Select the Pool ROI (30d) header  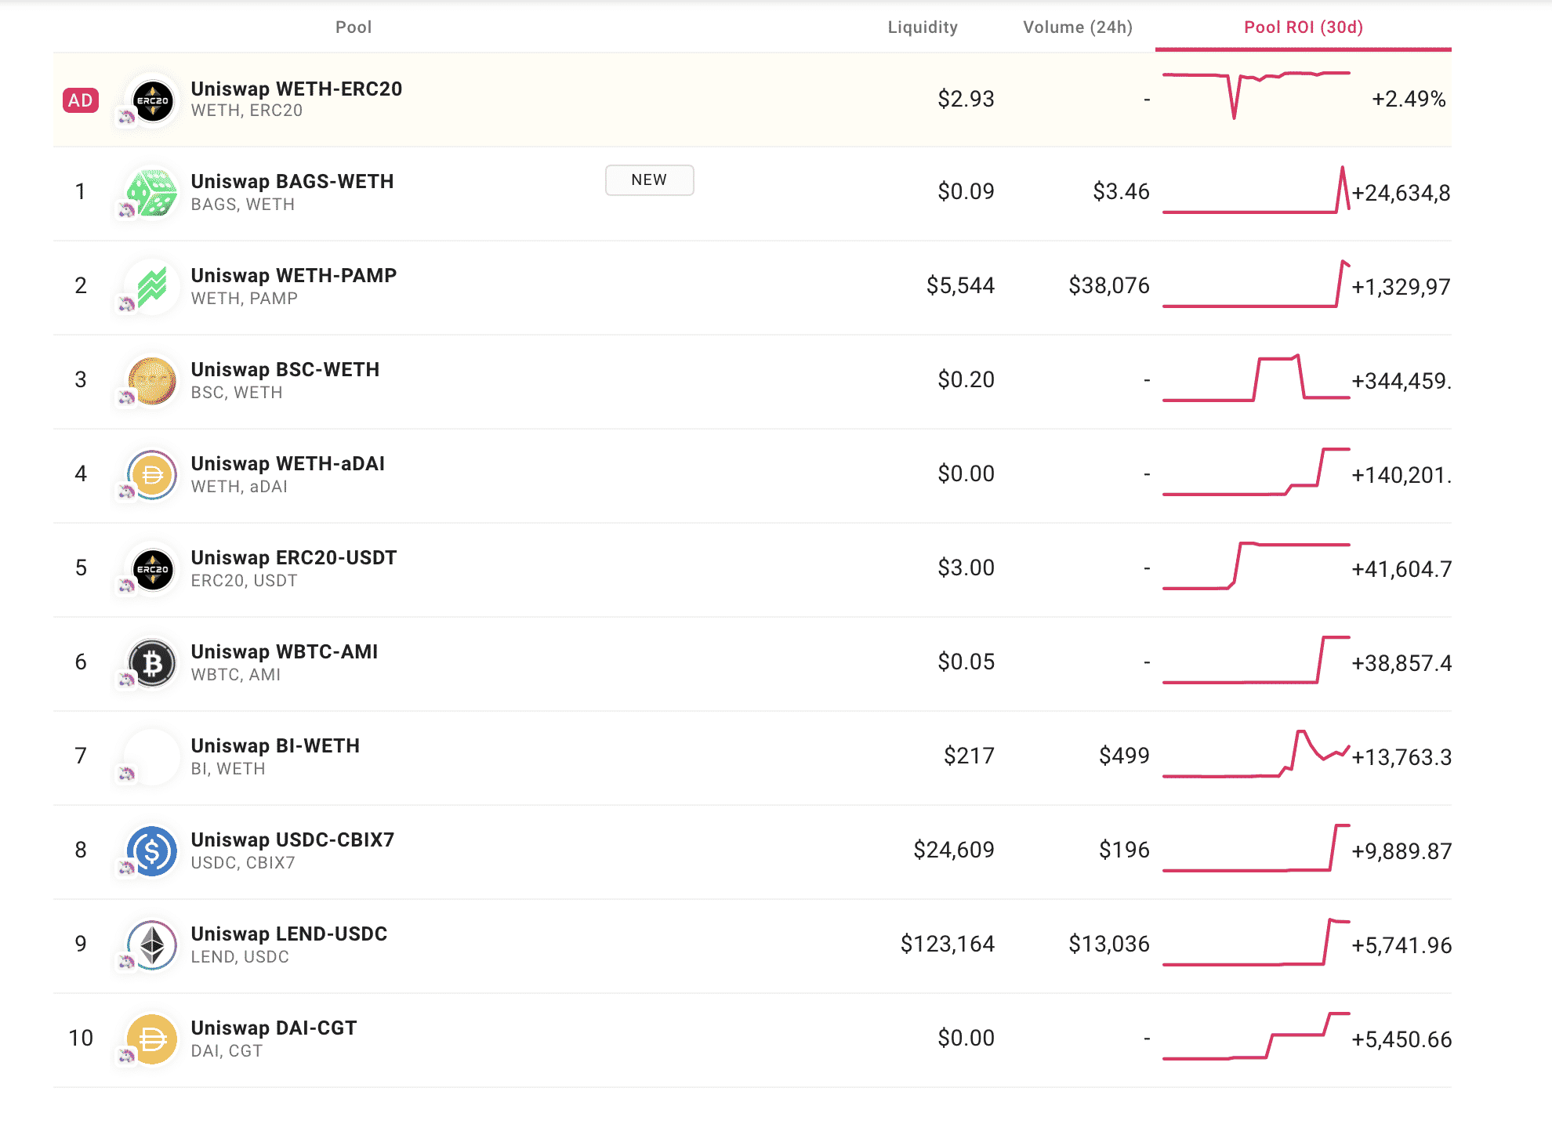point(1304,27)
